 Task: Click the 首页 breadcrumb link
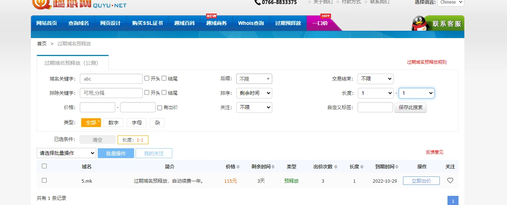(42, 44)
